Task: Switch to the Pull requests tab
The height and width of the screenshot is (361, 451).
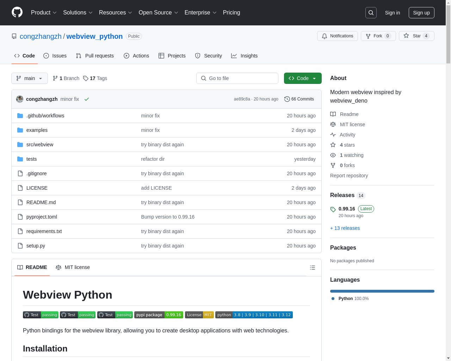Action: (95, 56)
